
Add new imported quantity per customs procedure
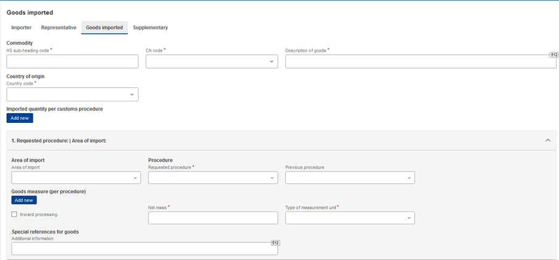(20, 118)
